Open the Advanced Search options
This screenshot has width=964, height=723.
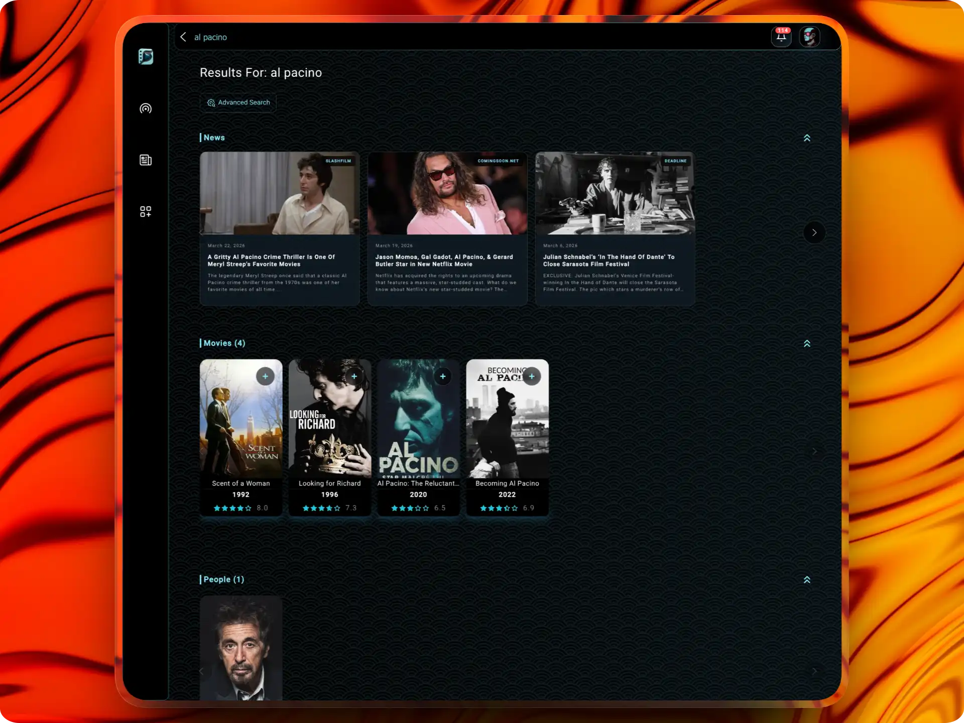(238, 102)
